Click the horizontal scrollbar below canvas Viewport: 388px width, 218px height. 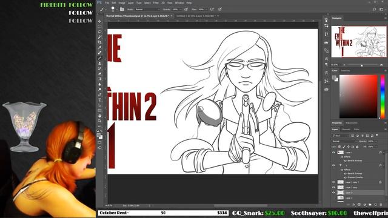point(241,205)
